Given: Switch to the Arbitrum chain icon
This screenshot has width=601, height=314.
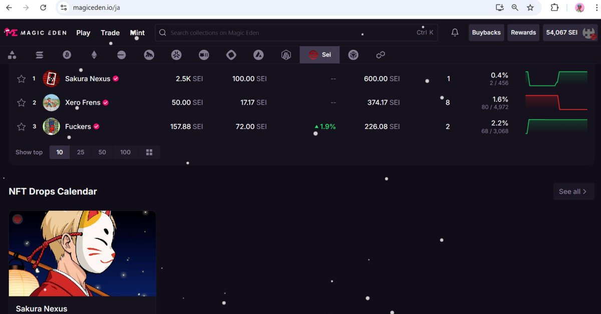Looking at the screenshot, I should [x=286, y=55].
